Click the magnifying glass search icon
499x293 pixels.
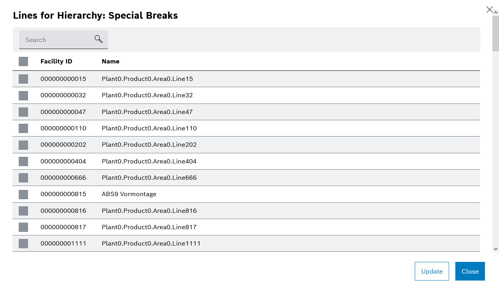point(98,39)
